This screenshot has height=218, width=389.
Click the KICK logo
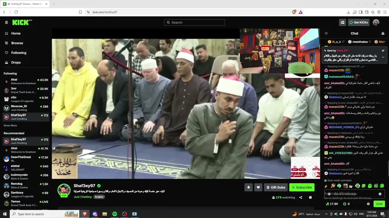22,22
